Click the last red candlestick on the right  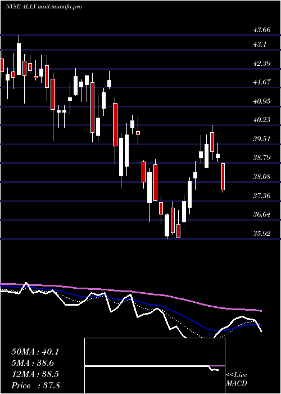[x=223, y=177]
